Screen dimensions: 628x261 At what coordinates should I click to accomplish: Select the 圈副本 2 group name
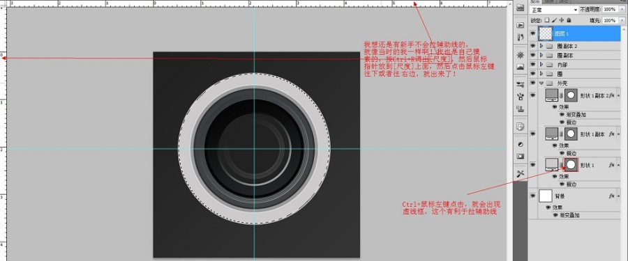[x=567, y=47]
